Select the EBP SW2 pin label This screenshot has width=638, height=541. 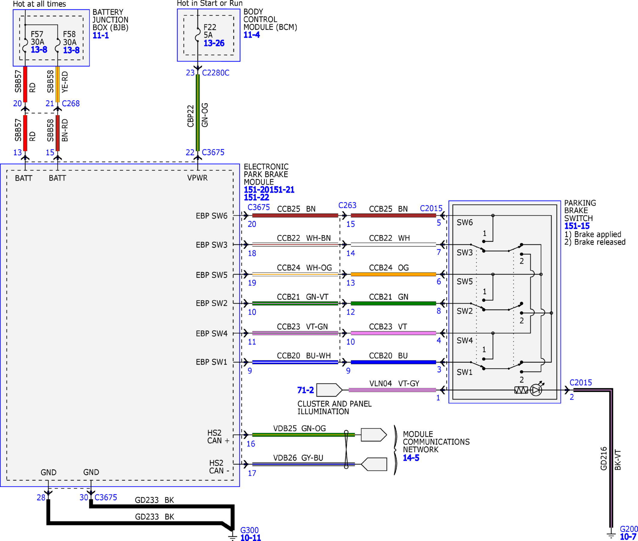click(x=211, y=303)
